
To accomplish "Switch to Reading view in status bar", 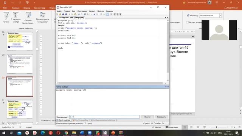I will tap(198, 127).
